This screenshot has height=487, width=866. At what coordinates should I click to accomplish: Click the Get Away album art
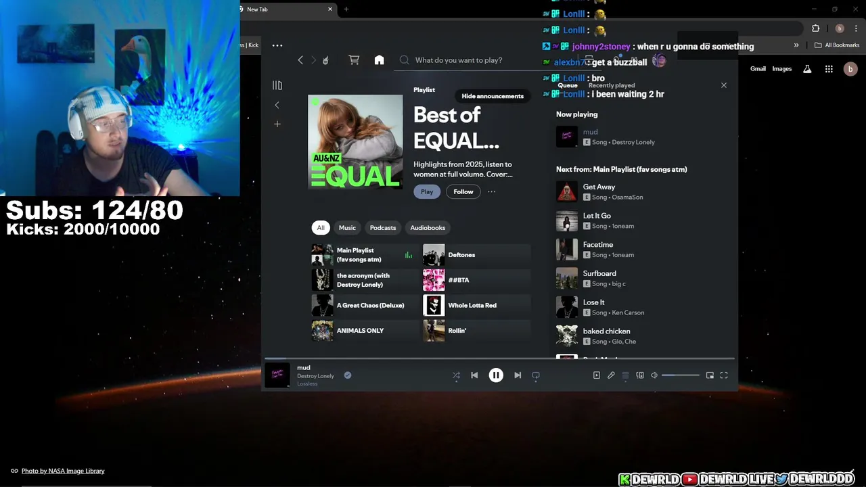click(567, 191)
